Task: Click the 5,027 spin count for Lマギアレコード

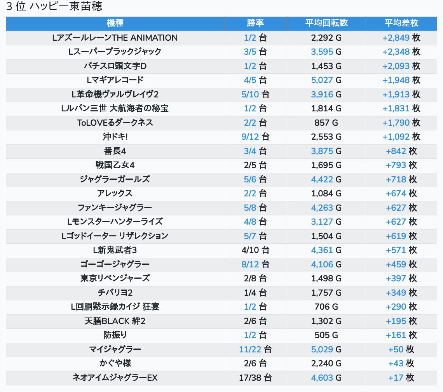Action: click(x=322, y=80)
